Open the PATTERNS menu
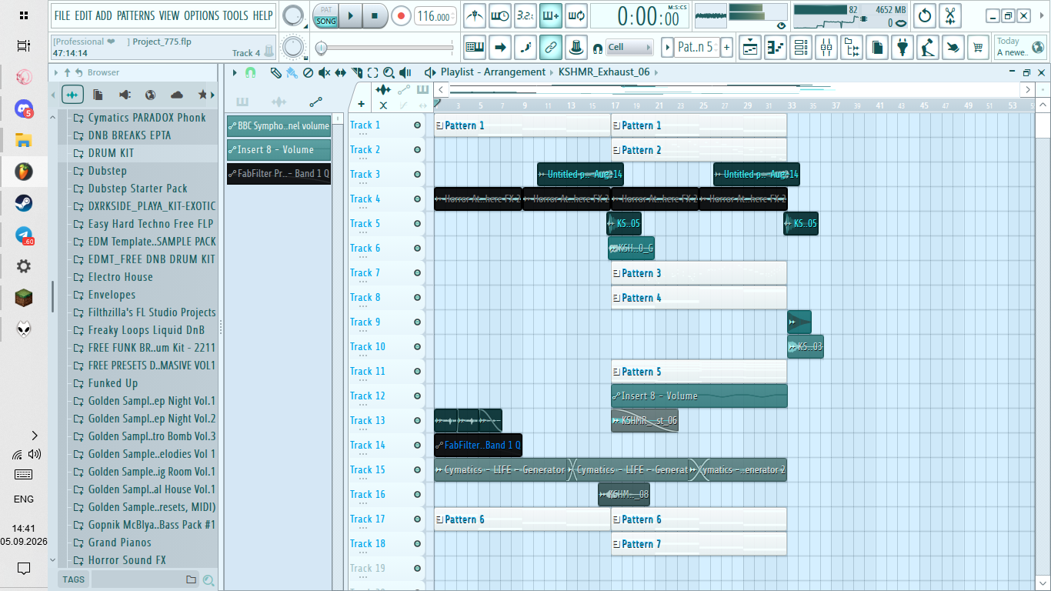This screenshot has width=1051, height=591. tap(135, 15)
